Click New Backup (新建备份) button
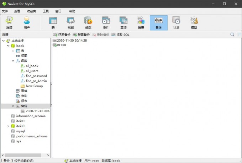The image size is (242, 163). [x=81, y=35]
